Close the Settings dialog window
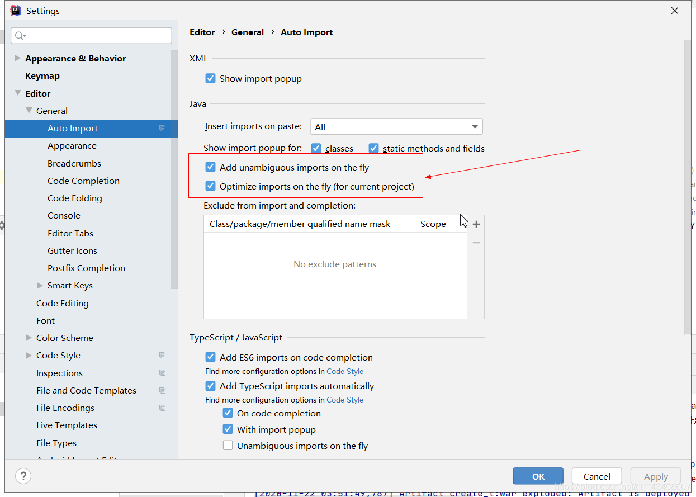 click(675, 11)
